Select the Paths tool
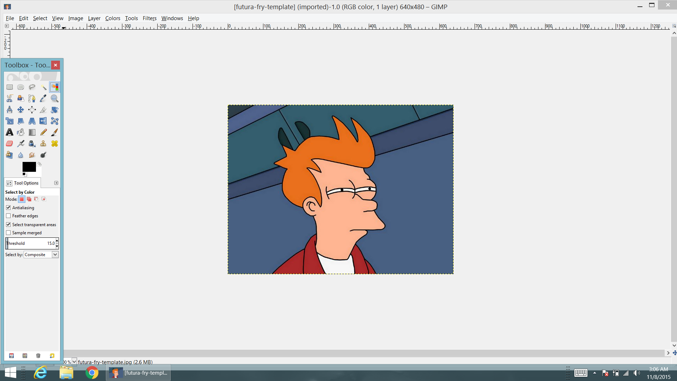Screen dimensions: 677x381 tap(32, 98)
